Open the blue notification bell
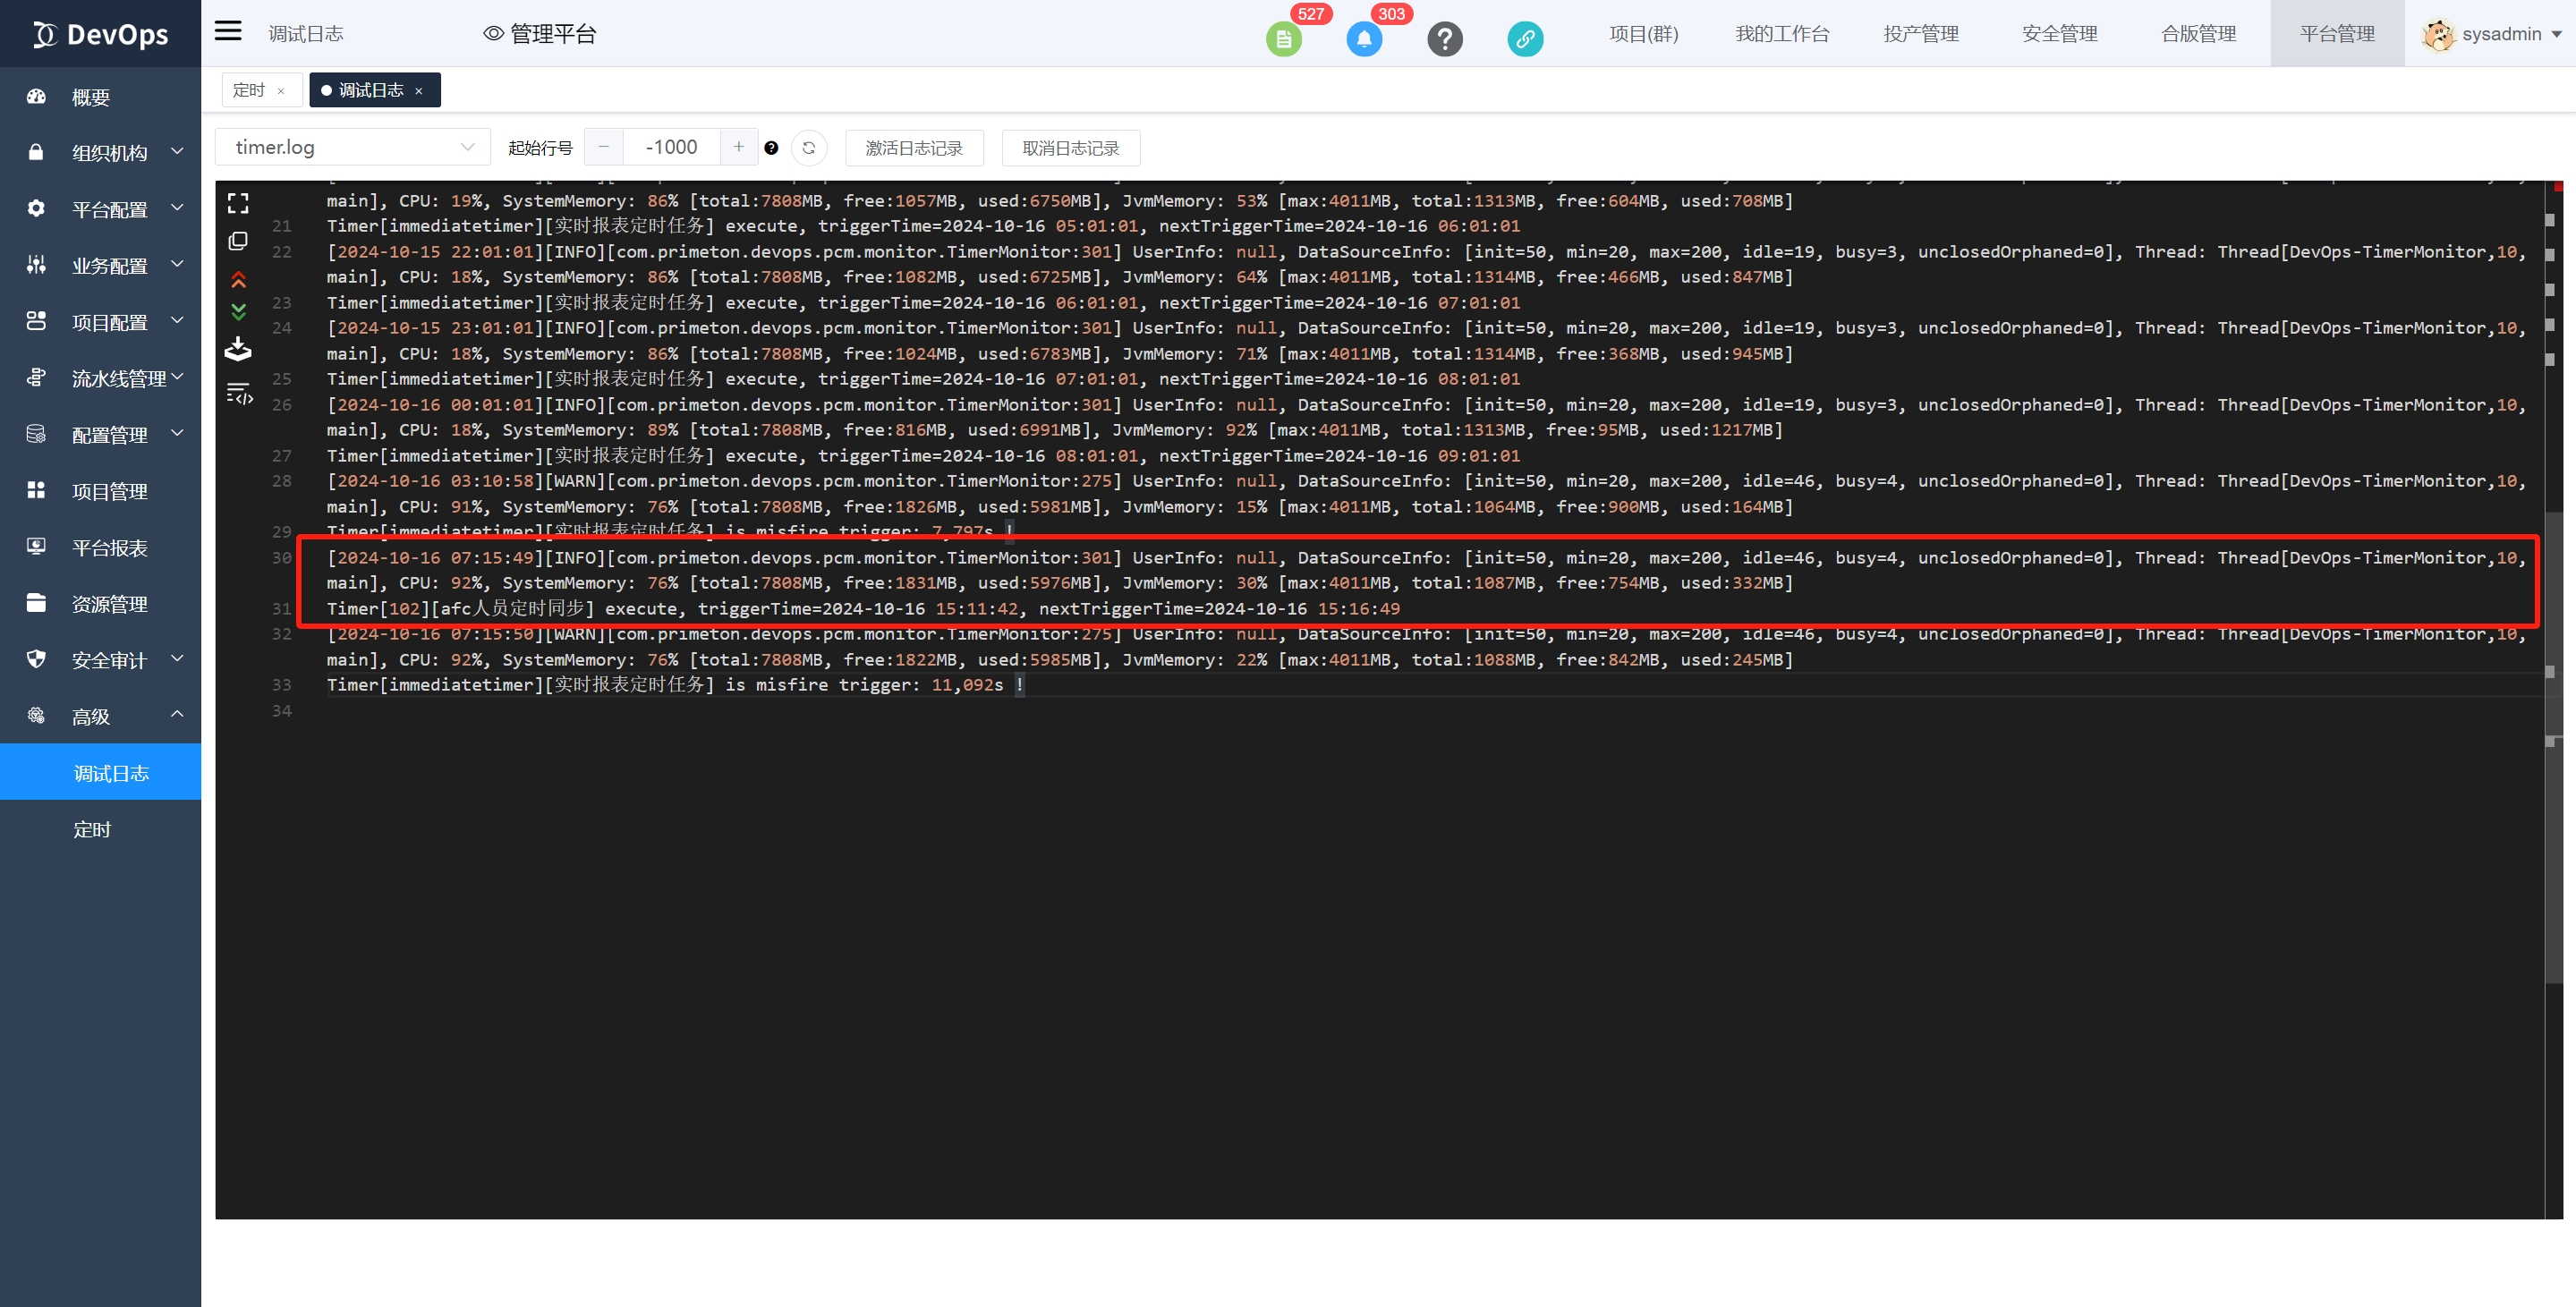The image size is (2576, 1307). coord(1364,39)
